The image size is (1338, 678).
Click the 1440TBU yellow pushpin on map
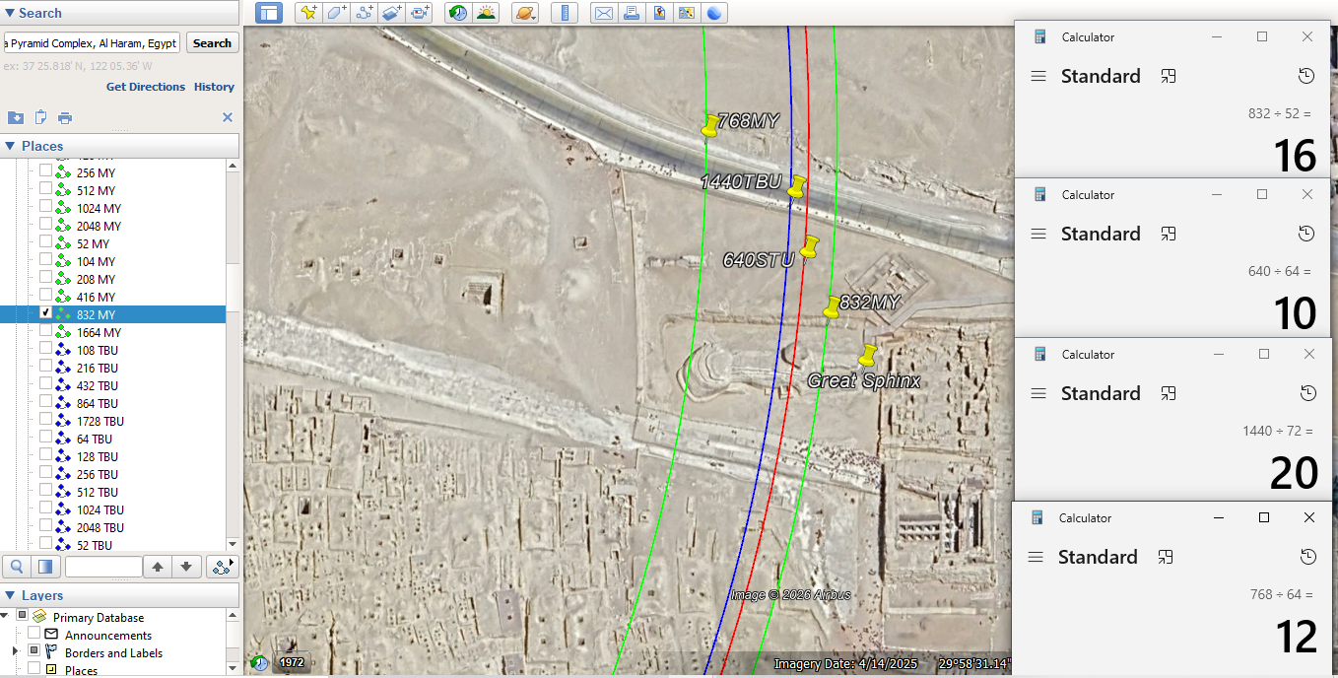(x=797, y=186)
